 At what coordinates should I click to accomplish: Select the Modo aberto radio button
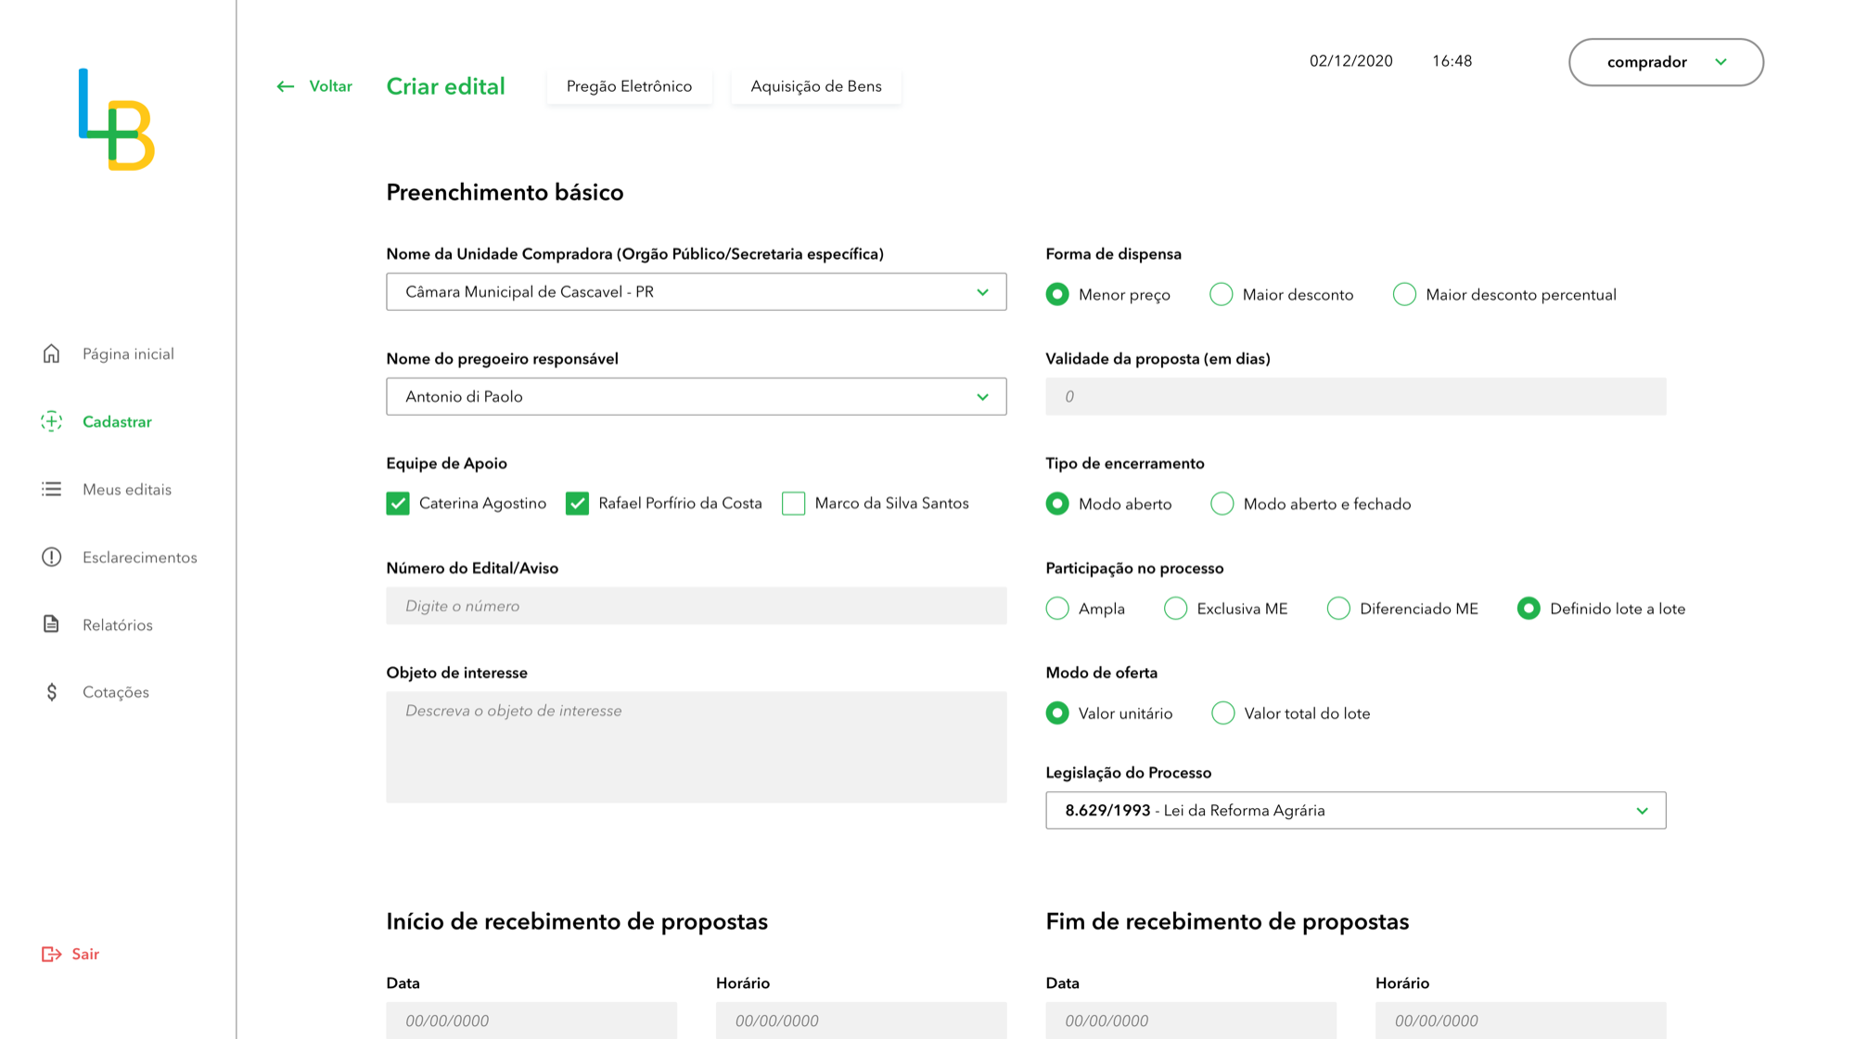(x=1057, y=504)
